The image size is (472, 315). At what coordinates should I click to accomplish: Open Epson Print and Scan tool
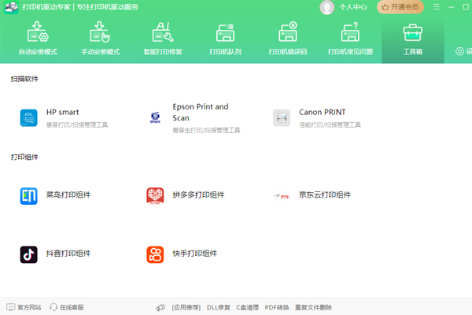(x=155, y=118)
